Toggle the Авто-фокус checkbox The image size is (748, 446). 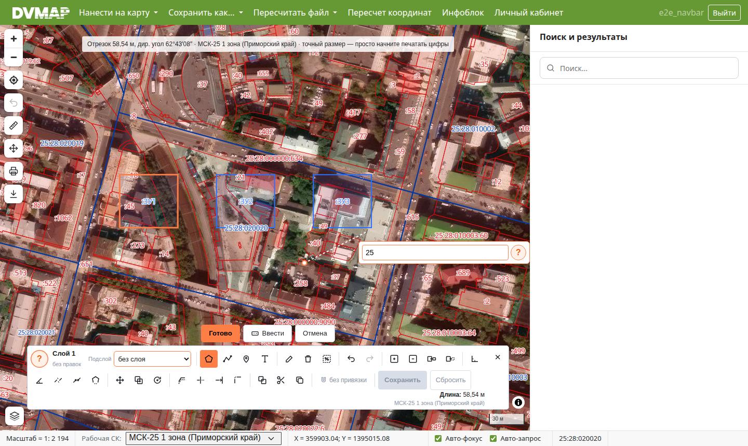click(x=438, y=438)
